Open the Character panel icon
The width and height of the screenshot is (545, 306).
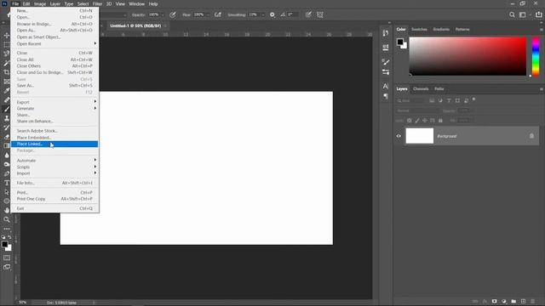pyautogui.click(x=386, y=86)
